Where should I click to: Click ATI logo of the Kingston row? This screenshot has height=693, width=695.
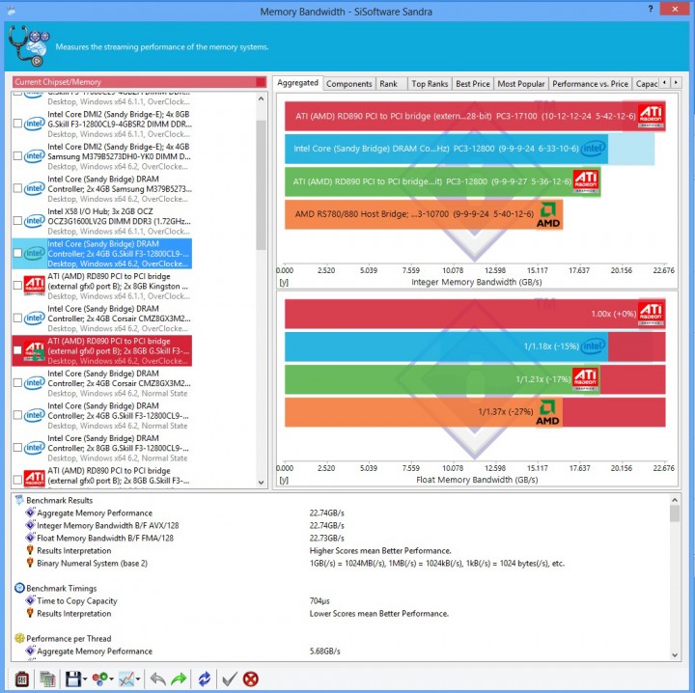pyautogui.click(x=34, y=286)
